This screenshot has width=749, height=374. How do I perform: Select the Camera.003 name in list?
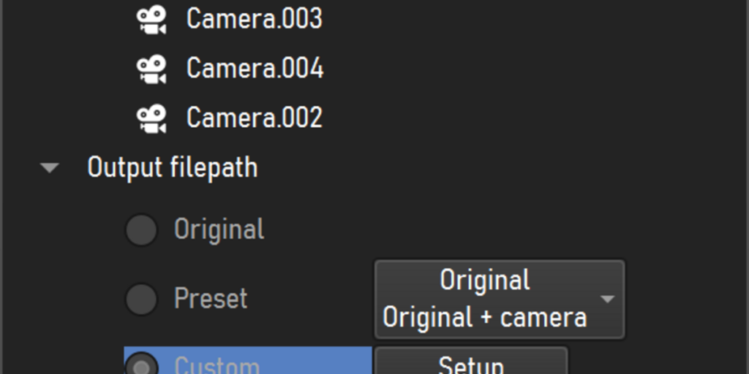[x=254, y=18]
